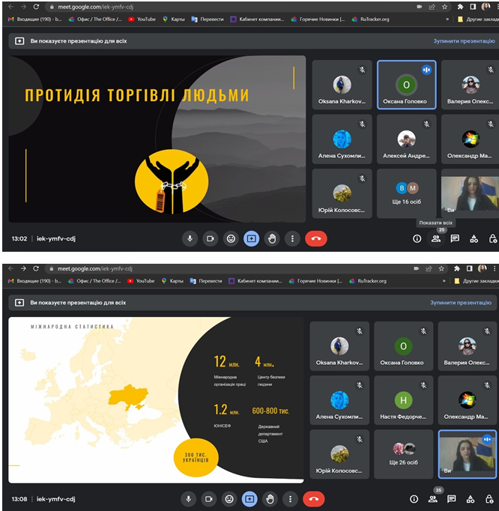End the call with the red hang-up button in the top window
The height and width of the screenshot is (511, 499).
[315, 238]
